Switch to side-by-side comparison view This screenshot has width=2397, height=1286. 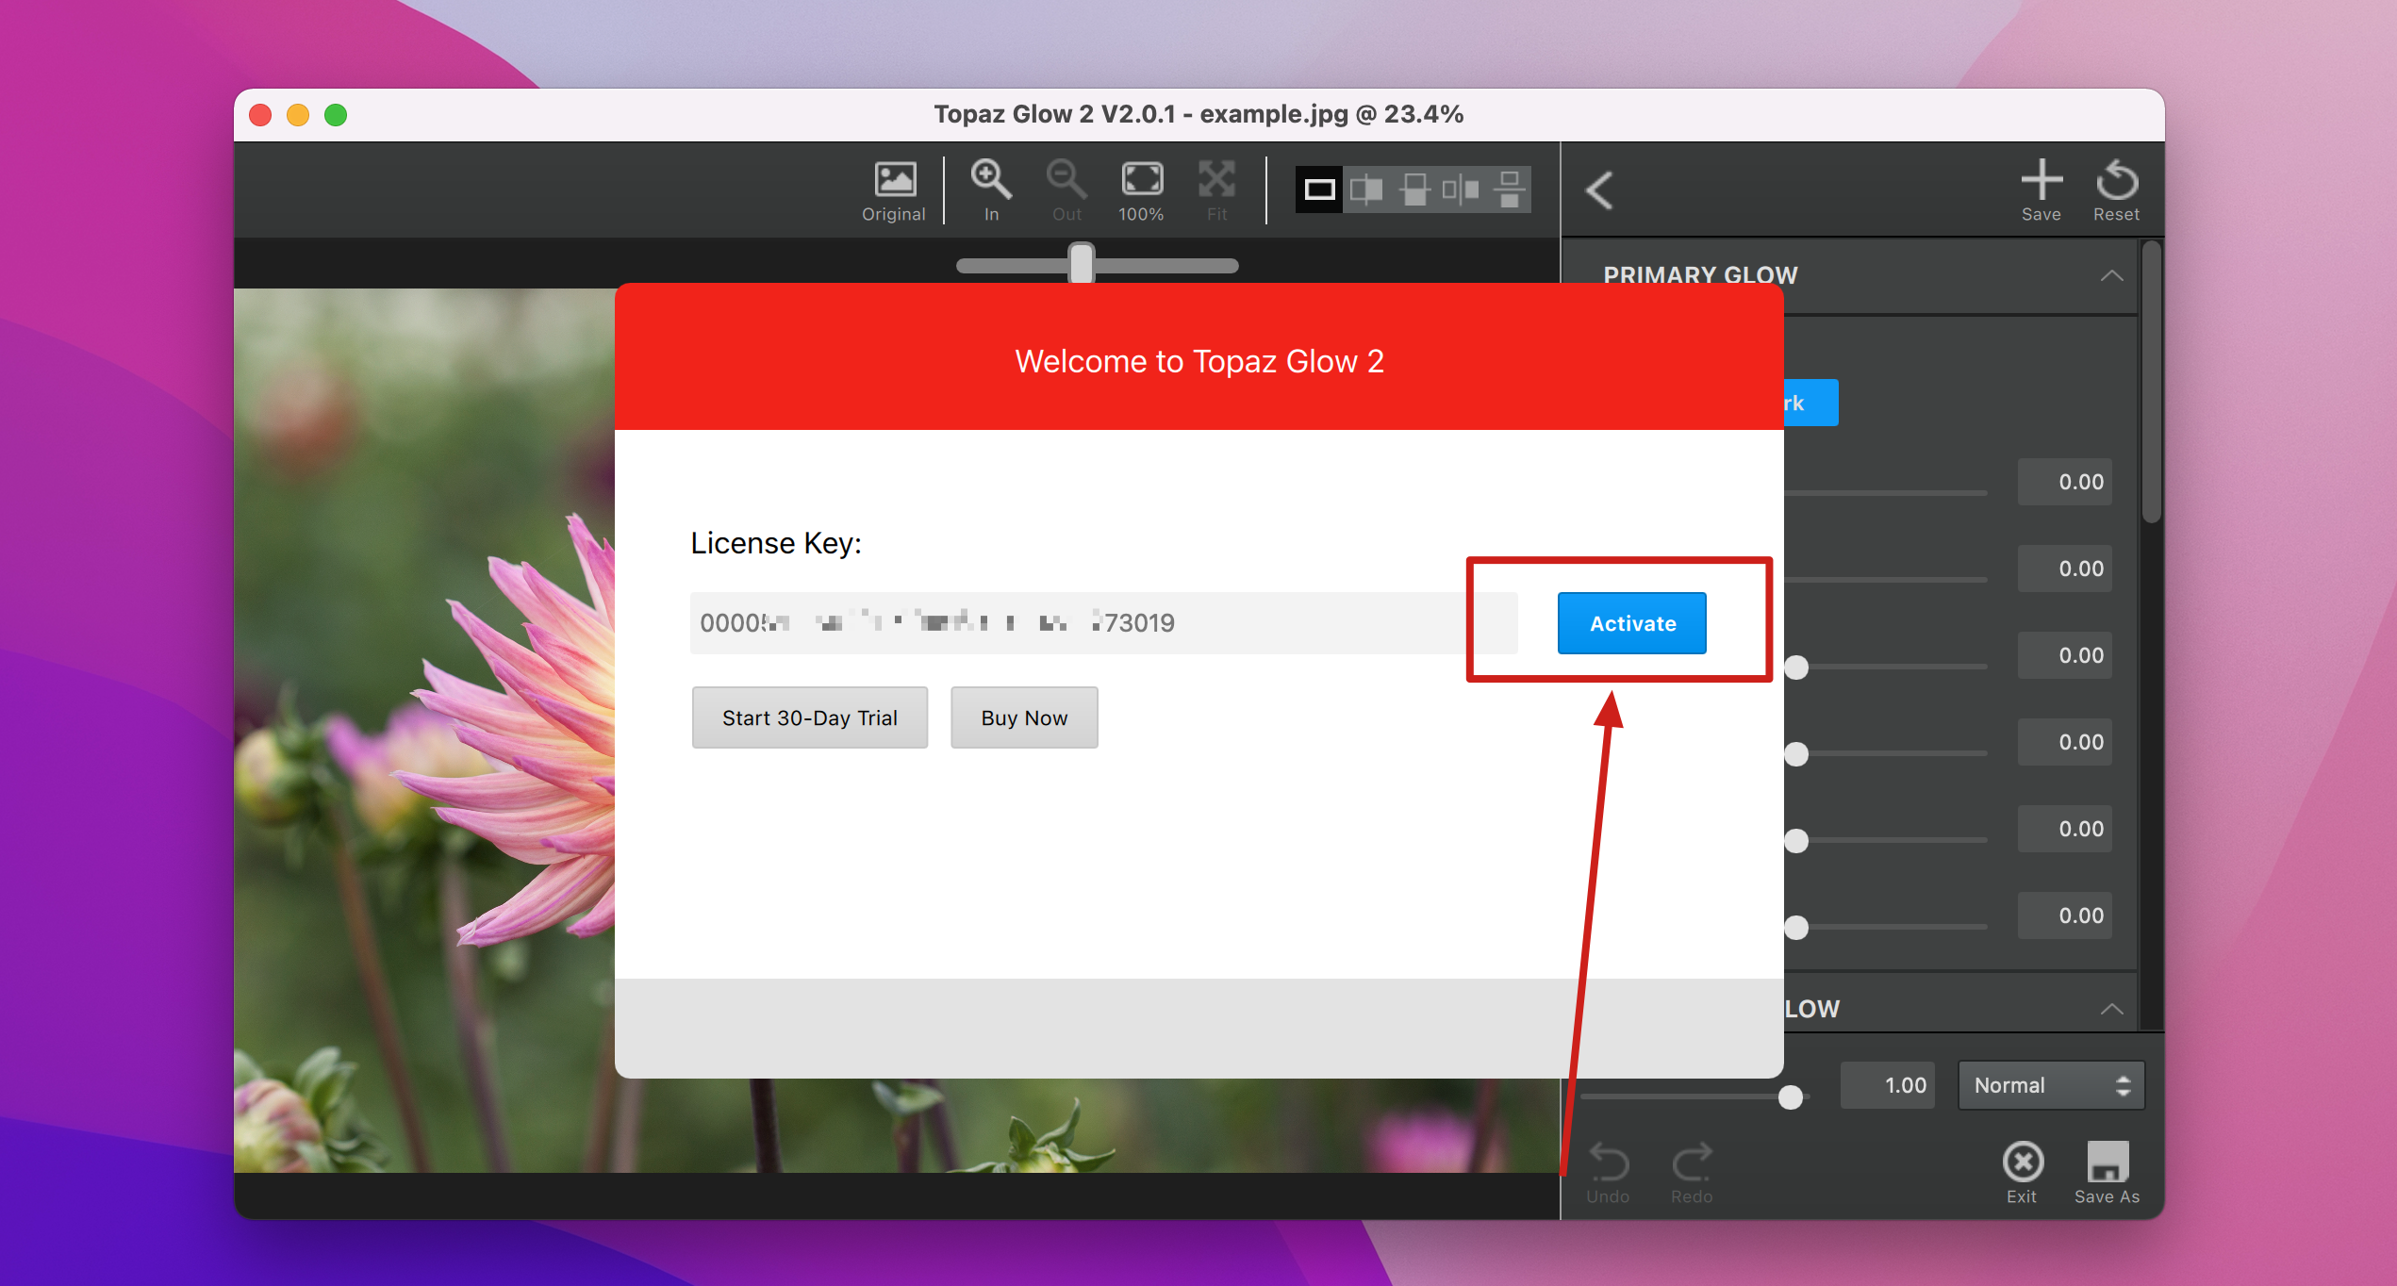[x=1461, y=190]
